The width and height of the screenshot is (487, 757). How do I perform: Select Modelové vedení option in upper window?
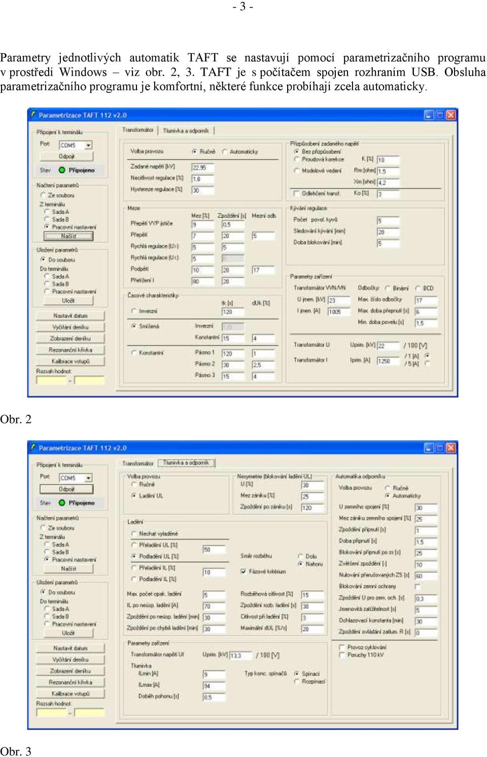coord(296,171)
